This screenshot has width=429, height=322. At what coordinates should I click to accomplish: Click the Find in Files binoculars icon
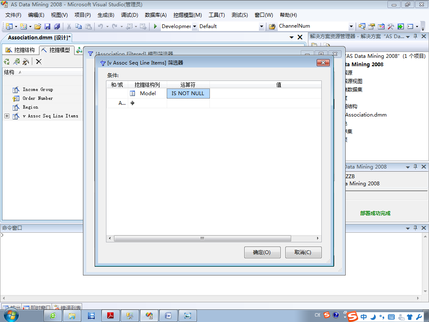272,26
